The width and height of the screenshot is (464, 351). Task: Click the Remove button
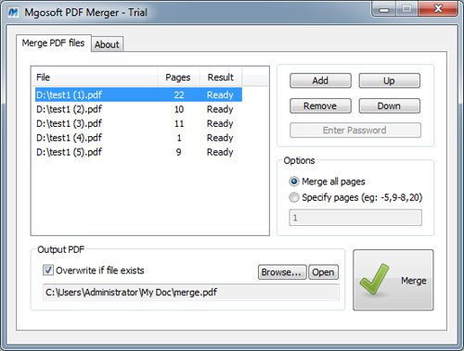point(320,107)
